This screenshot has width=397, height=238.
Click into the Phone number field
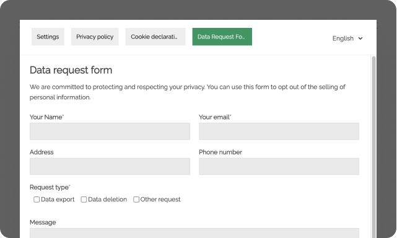pos(279,166)
